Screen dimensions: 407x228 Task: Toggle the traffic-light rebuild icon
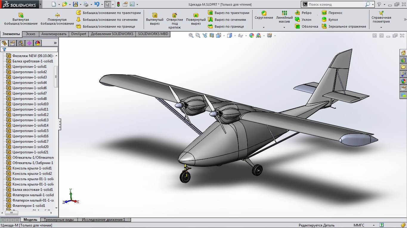tap(118, 4)
